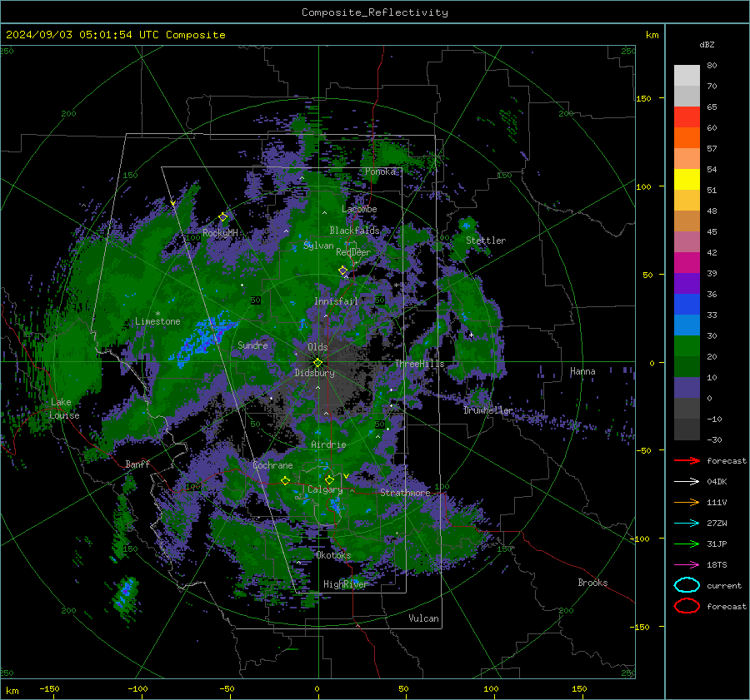This screenshot has height=700, width=750.
Task: Click the white 04DK arrow in legend
Action: point(687,482)
